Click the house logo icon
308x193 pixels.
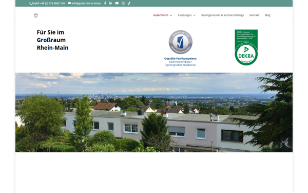(x=35, y=15)
